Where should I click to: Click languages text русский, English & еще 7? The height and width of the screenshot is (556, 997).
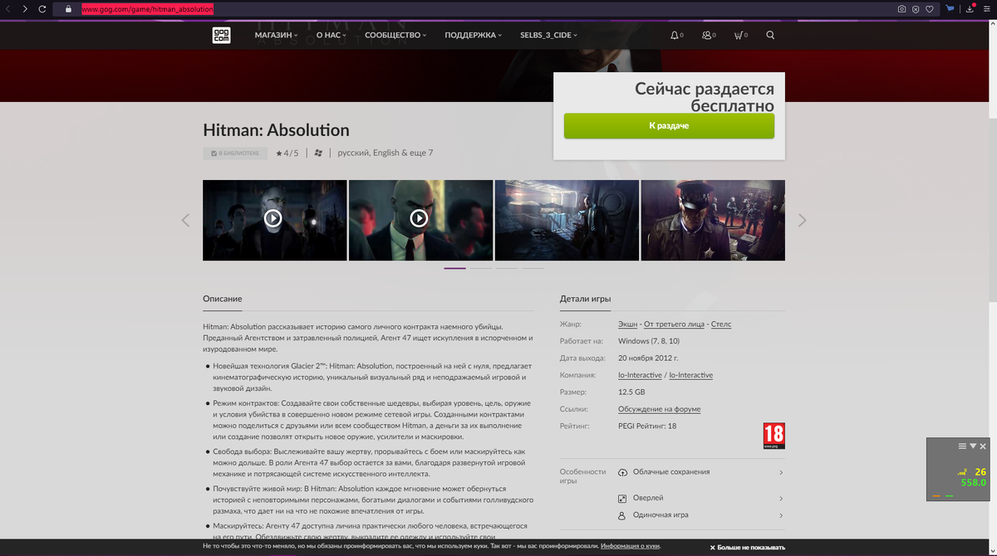[386, 153]
